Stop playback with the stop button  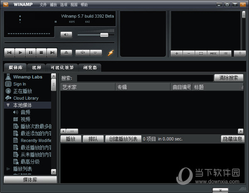pyautogui.click(x=41, y=53)
